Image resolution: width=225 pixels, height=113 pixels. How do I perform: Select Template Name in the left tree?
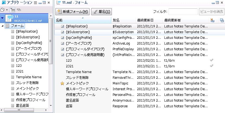pos(29,77)
